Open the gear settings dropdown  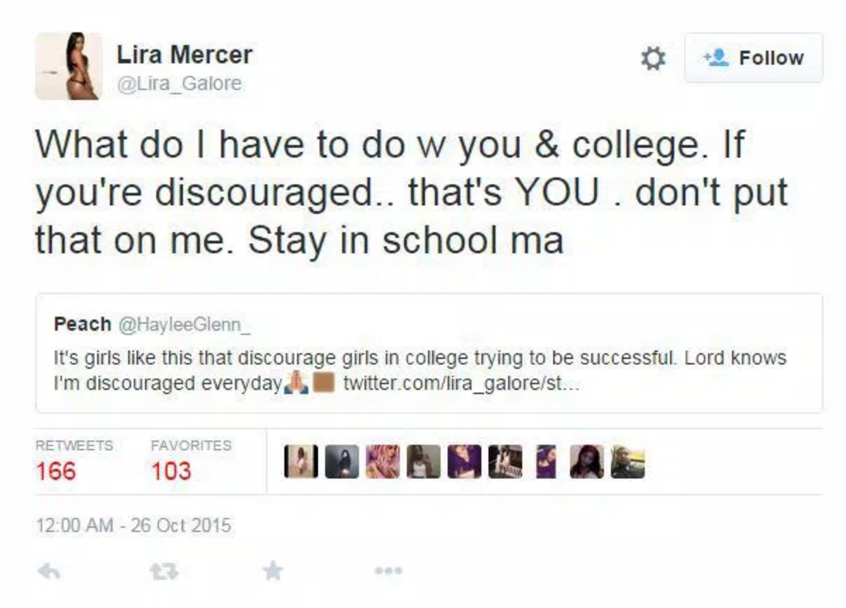(652, 58)
